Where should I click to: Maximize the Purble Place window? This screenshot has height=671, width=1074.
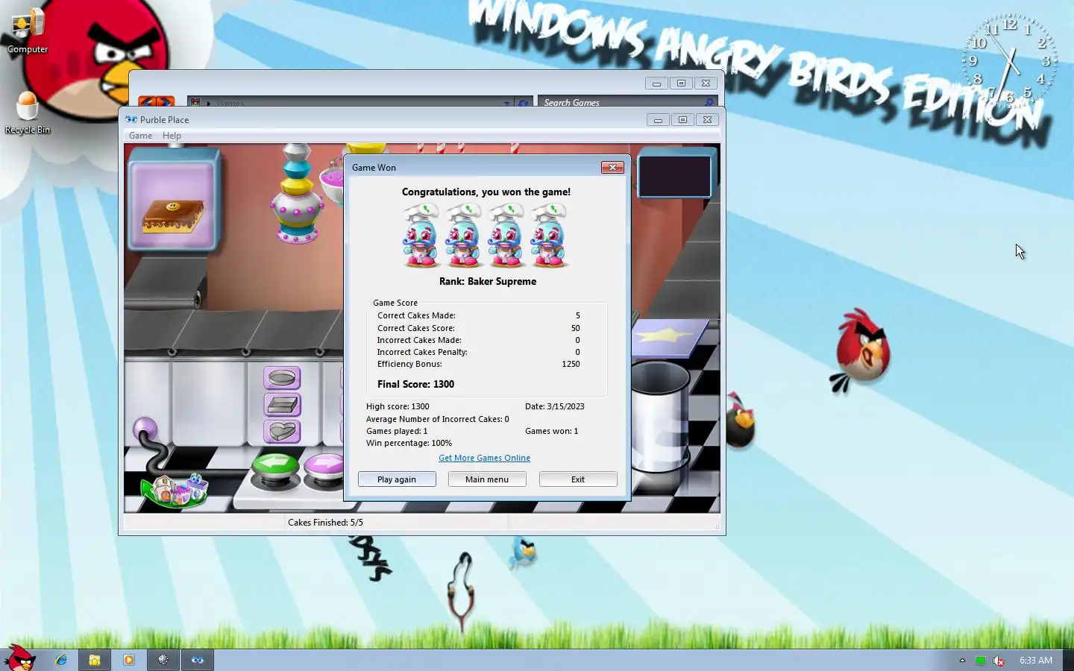[682, 120]
